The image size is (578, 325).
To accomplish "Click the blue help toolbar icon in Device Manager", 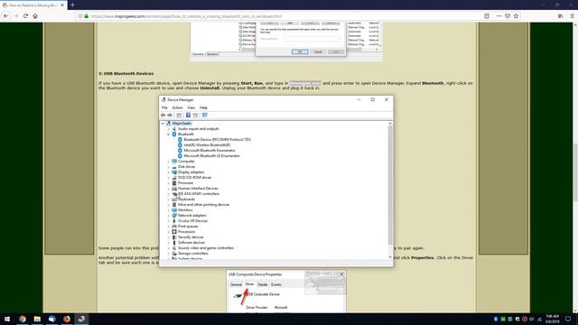I will [x=188, y=116].
